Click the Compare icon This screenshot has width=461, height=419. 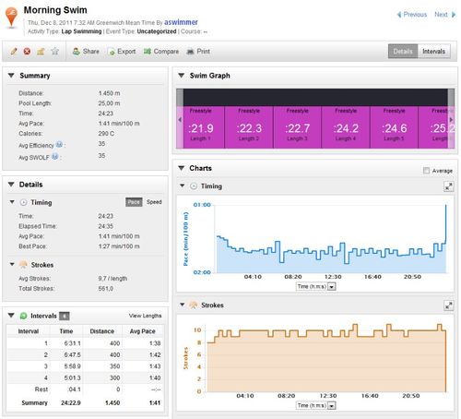[148, 52]
